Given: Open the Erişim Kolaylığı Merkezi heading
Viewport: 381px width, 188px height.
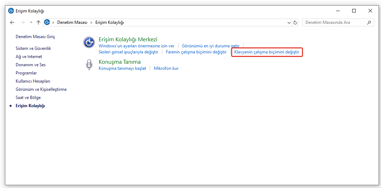Looking at the screenshot, I should click(128, 39).
